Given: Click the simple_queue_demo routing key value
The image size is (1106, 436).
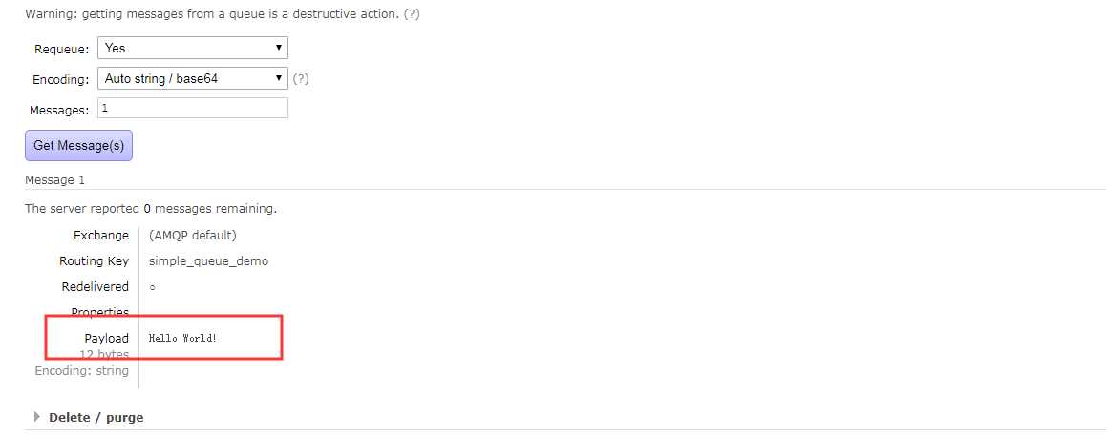Looking at the screenshot, I should click(x=208, y=260).
